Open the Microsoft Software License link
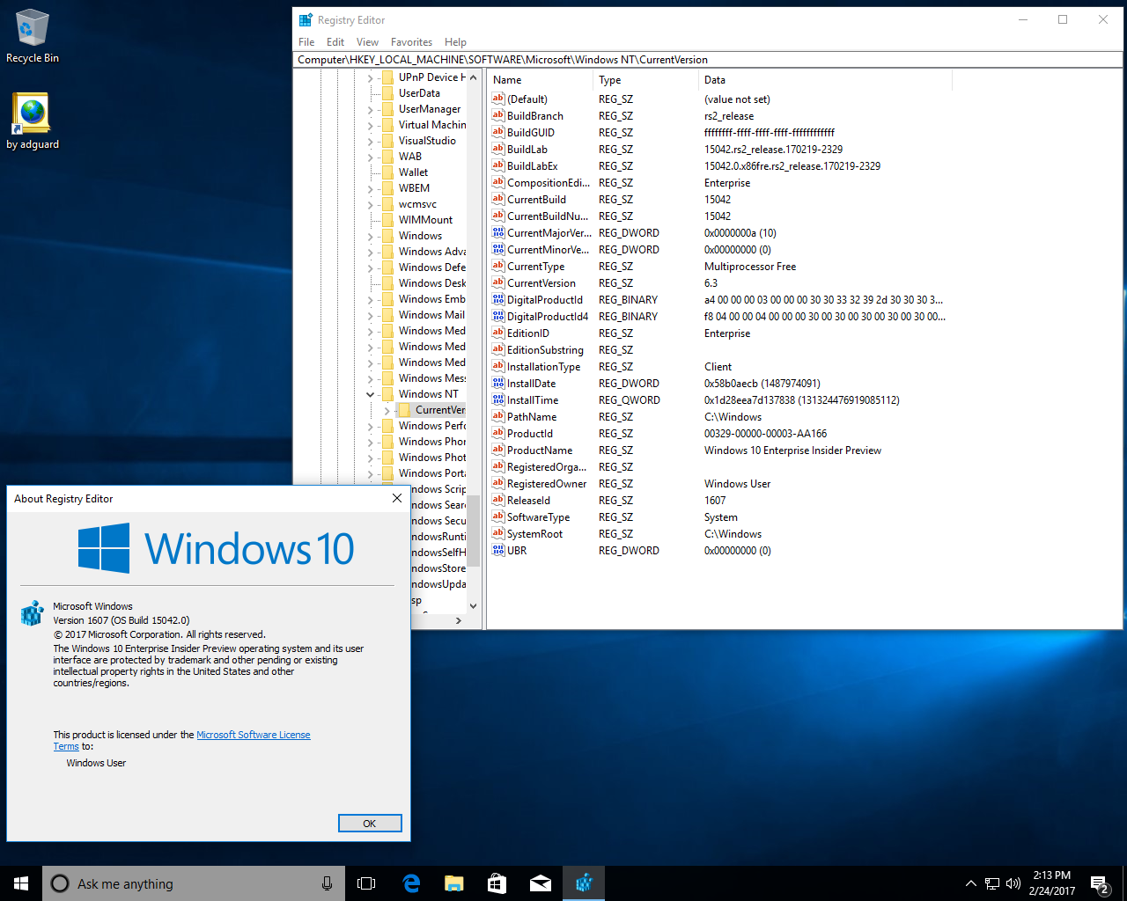 click(254, 735)
